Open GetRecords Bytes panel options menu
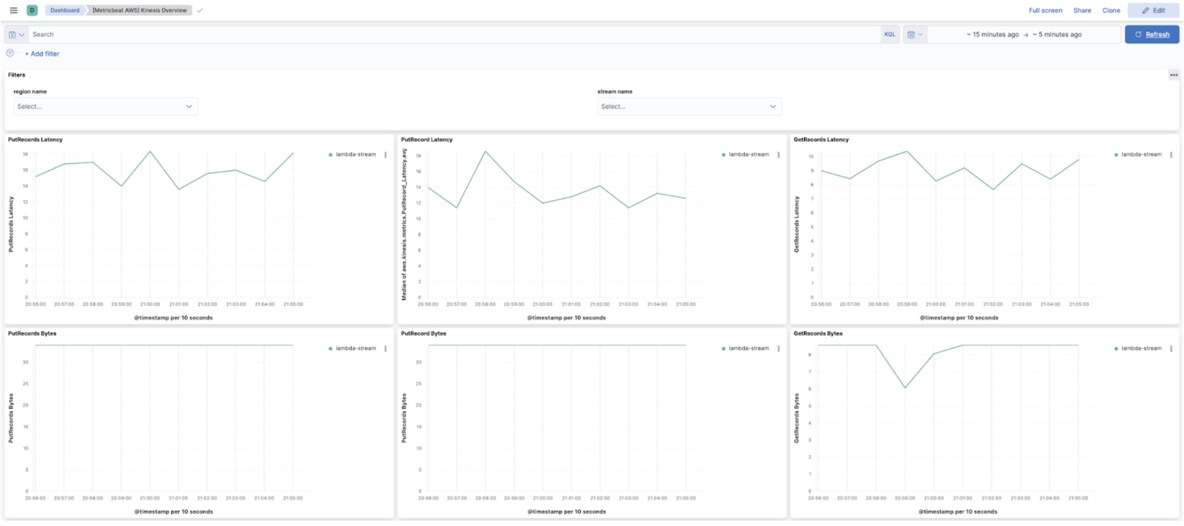 pos(1171,348)
